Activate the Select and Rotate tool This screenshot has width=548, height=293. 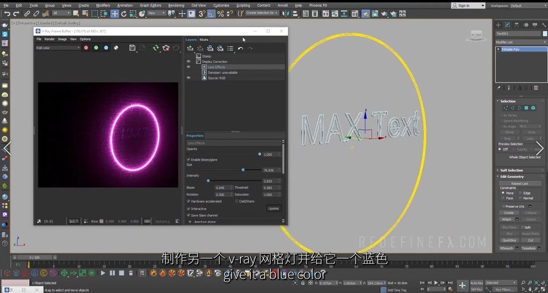click(x=124, y=14)
